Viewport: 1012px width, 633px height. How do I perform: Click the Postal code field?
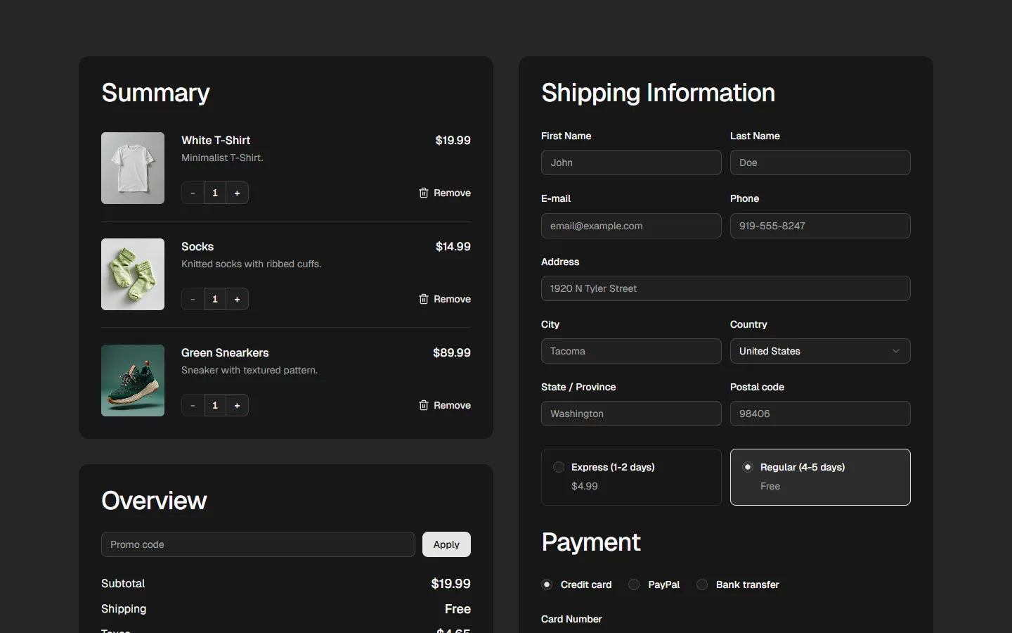(x=819, y=414)
